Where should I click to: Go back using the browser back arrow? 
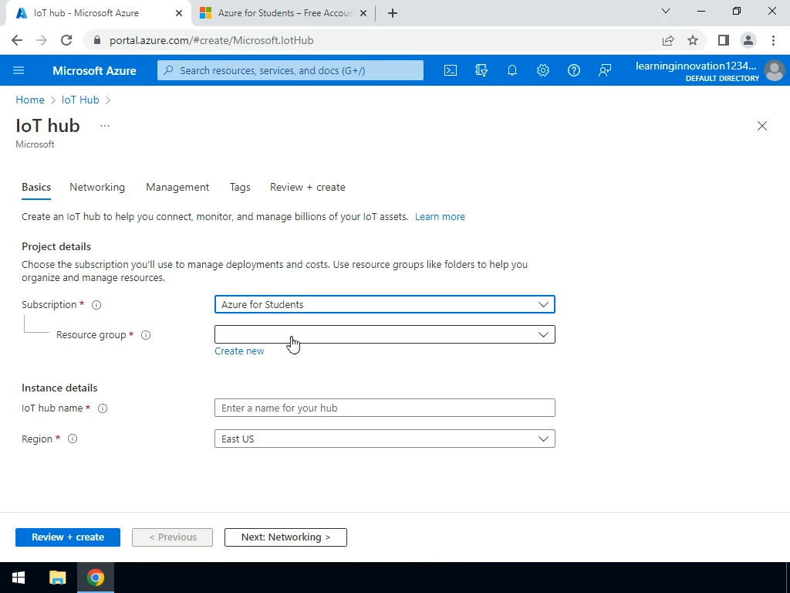[x=17, y=40]
